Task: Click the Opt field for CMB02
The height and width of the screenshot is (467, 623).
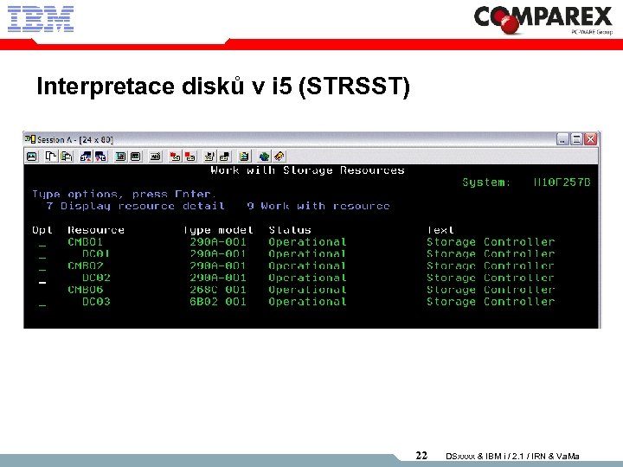Action: (x=42, y=266)
